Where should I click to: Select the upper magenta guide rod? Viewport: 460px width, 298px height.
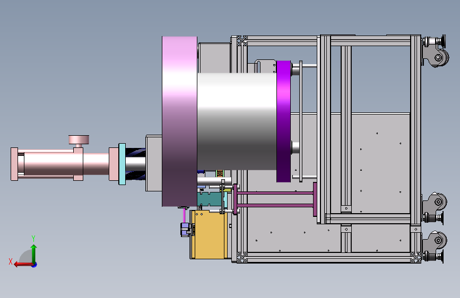[275, 193]
